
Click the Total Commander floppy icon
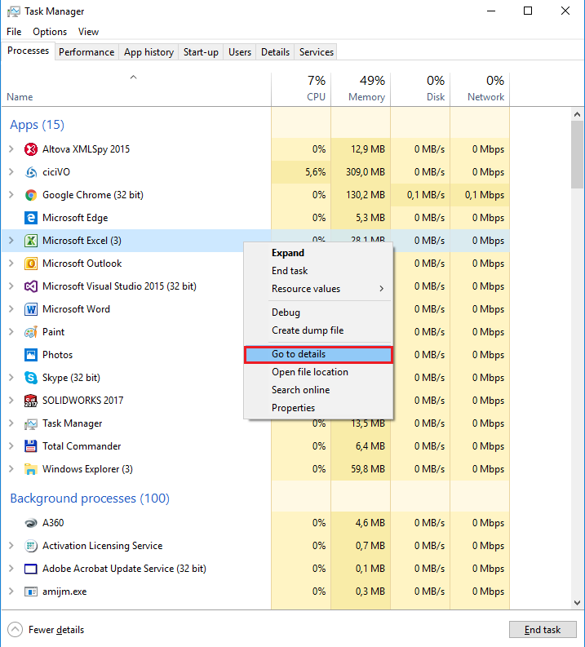(31, 446)
